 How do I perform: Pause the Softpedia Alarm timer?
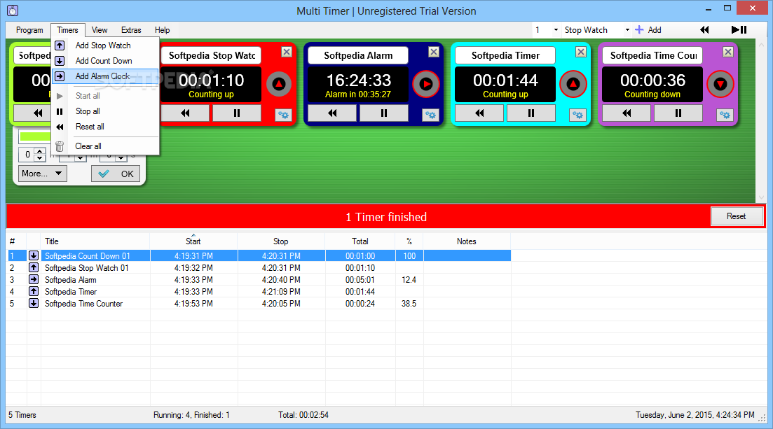point(384,113)
